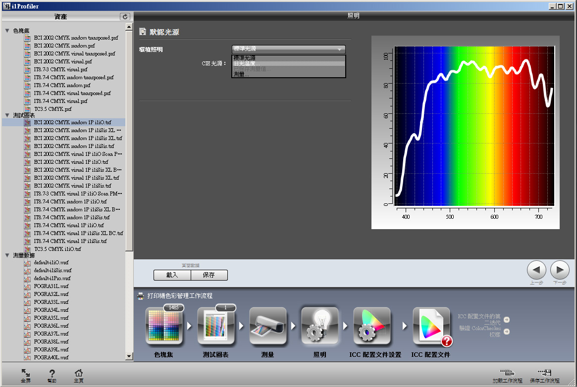Select the 照明 lighting bulb icon

320,326
